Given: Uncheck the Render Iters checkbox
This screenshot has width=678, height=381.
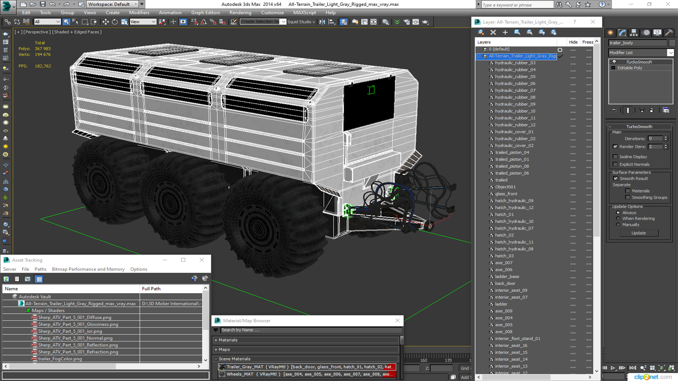Looking at the screenshot, I should (615, 146).
